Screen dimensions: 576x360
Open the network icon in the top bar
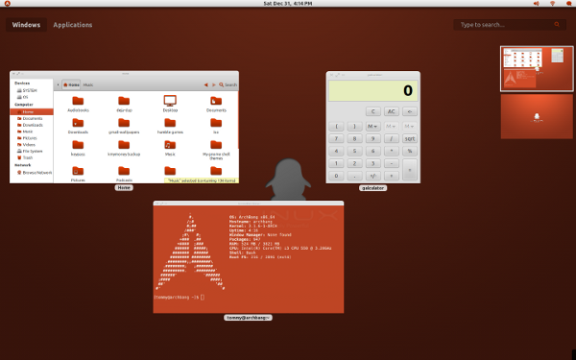(x=553, y=3)
